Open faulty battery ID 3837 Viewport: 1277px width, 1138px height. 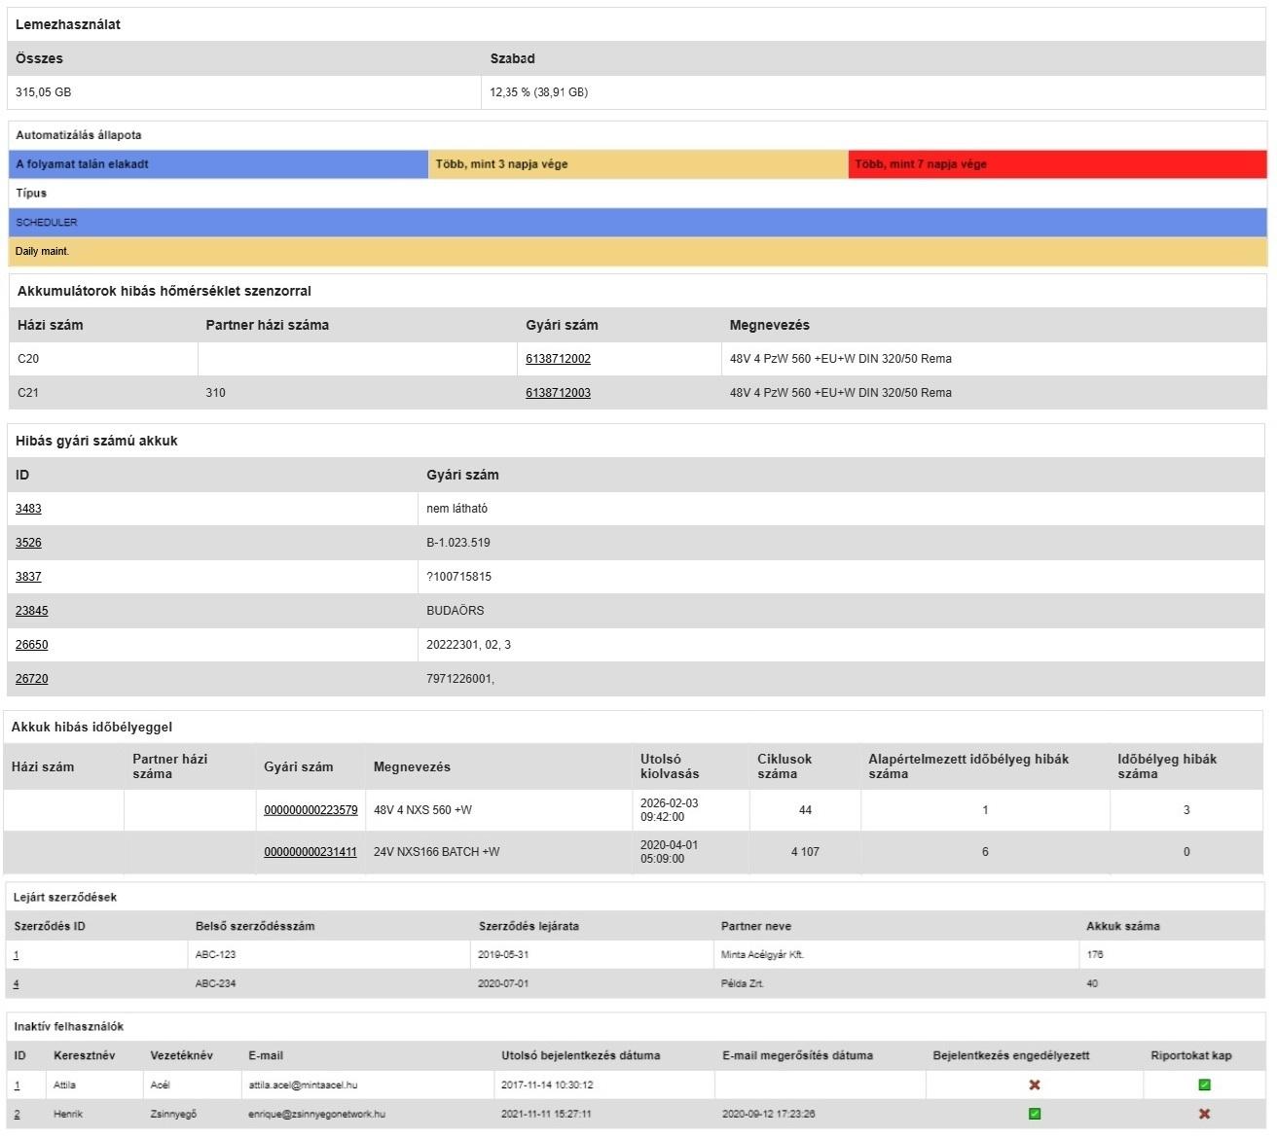[x=28, y=576]
